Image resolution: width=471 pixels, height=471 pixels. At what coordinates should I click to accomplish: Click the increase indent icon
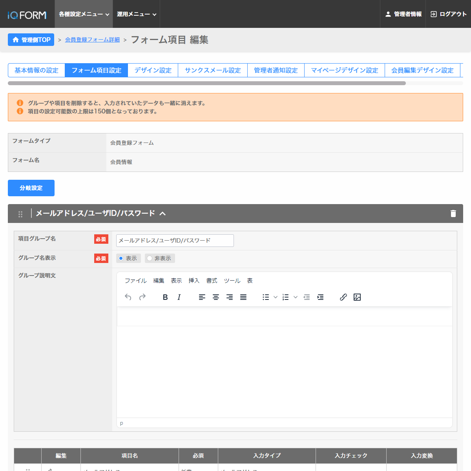tap(320, 297)
